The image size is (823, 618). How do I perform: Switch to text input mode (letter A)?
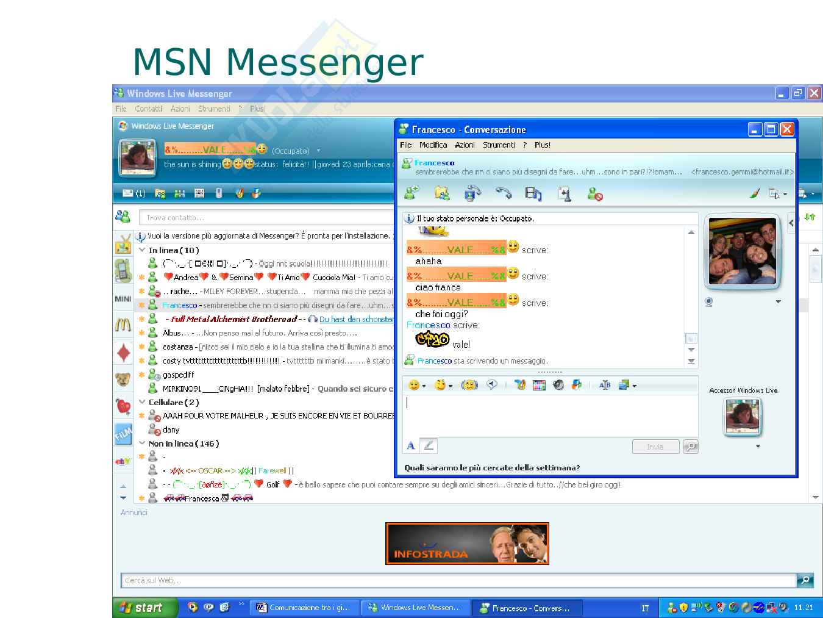(x=411, y=446)
